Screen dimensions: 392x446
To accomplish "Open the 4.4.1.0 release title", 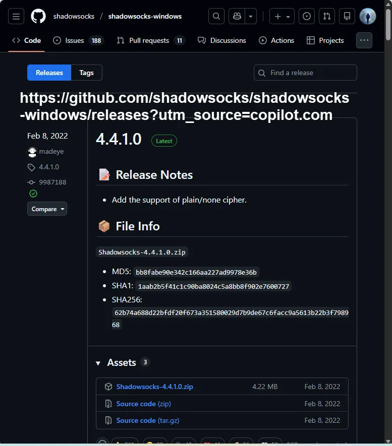I will (x=119, y=139).
